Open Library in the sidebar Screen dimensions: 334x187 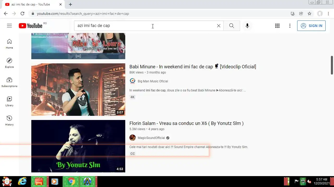pos(9,102)
